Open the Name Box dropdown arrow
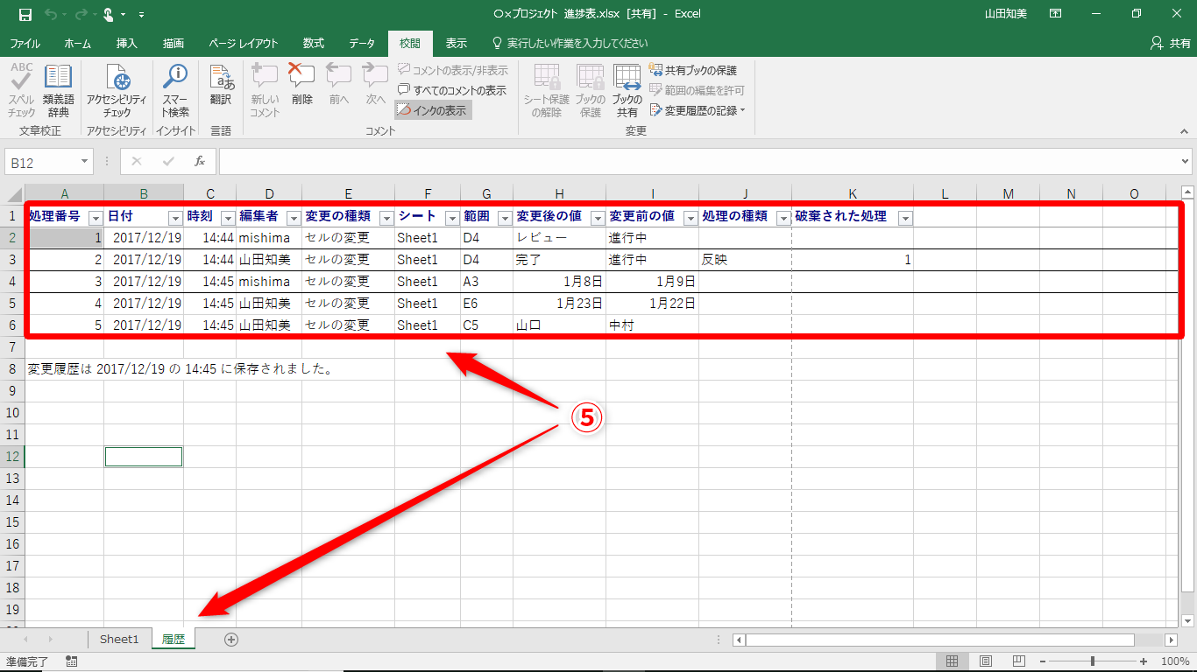Viewport: 1197px width, 672px height. pyautogui.click(x=85, y=162)
